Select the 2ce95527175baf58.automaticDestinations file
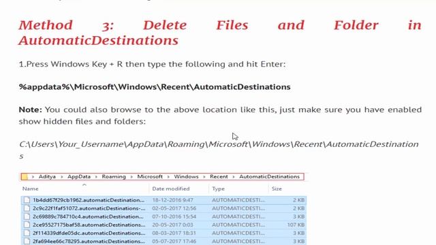This screenshot has height=245, width=436. tap(163, 225)
